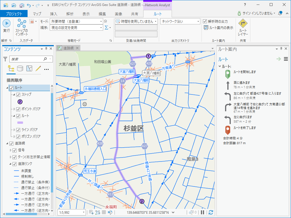
Task: Open the ネットワーク沿い geometry dropdown
Action: 198,21
